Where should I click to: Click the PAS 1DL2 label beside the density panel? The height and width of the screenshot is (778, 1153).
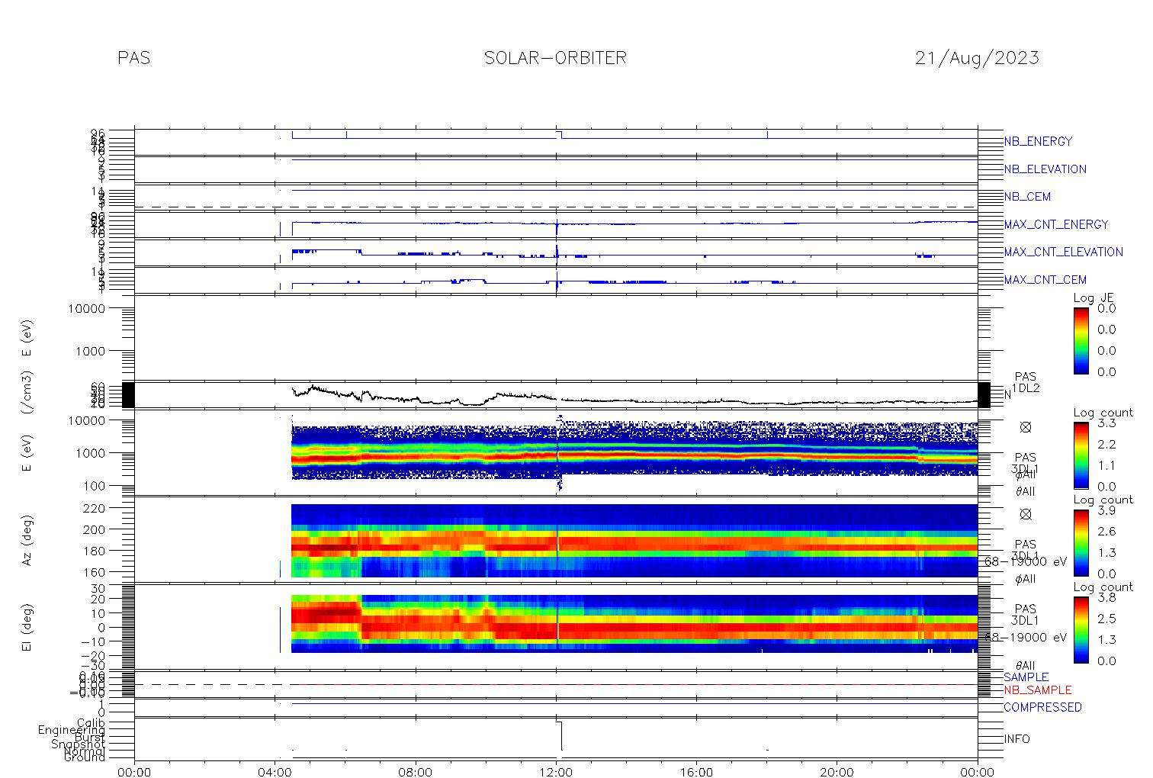pyautogui.click(x=1026, y=382)
